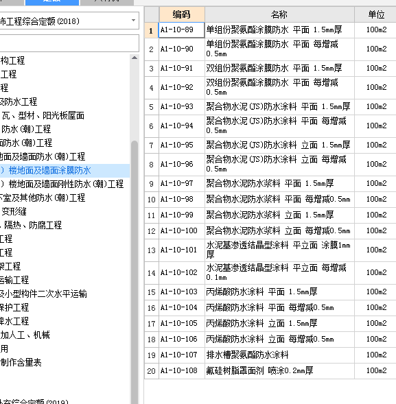
Task: Select code cell A1-10-104
Action: [x=182, y=308]
